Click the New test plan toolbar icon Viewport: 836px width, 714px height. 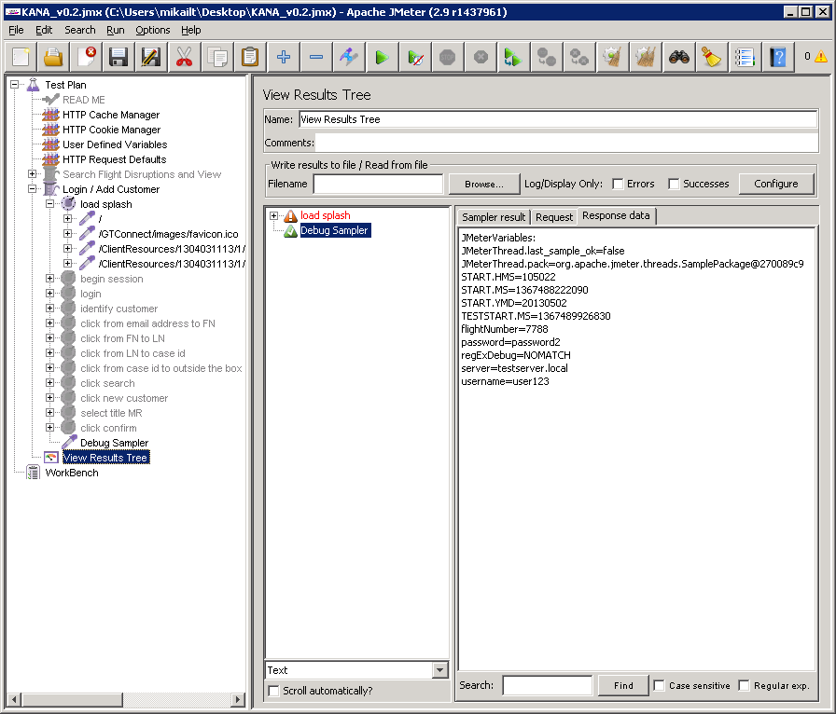[x=21, y=57]
